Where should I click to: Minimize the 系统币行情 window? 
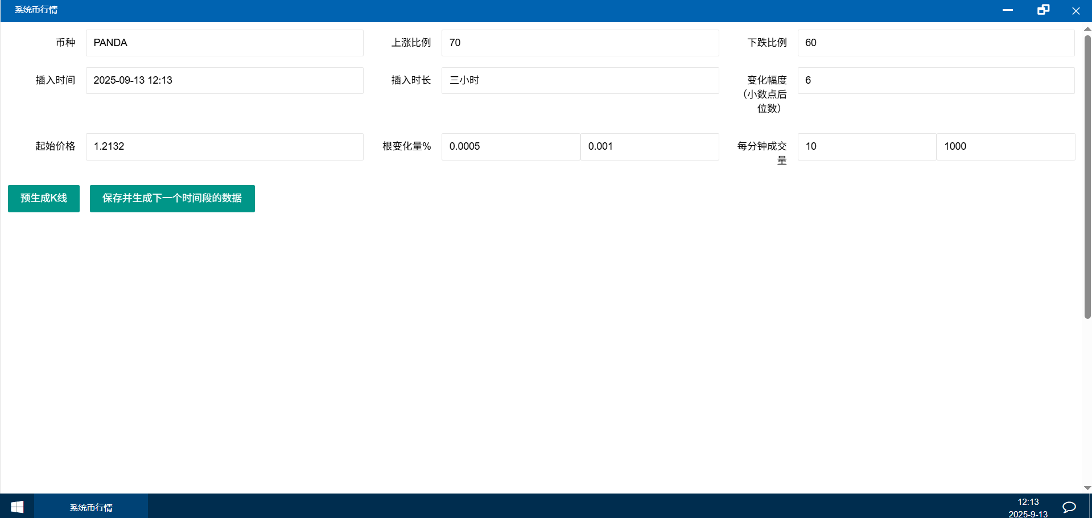click(x=1007, y=10)
